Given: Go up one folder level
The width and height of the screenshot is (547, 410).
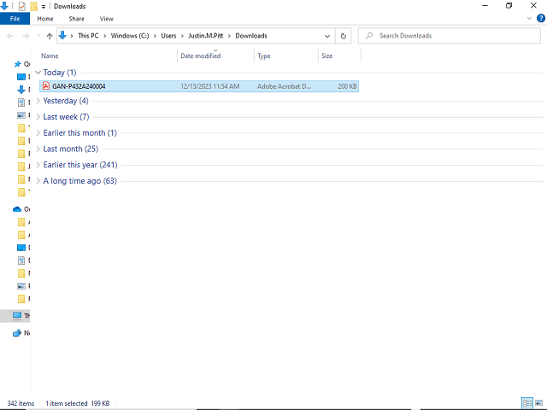Looking at the screenshot, I should [x=50, y=36].
